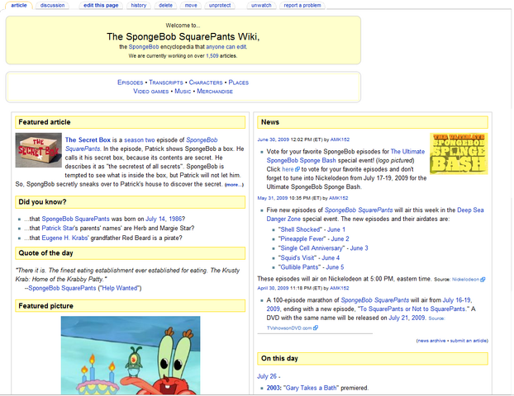Image resolution: width=514 pixels, height=396 pixels.
Task: Follow the Nickelodeon source link
Action: [465, 279]
